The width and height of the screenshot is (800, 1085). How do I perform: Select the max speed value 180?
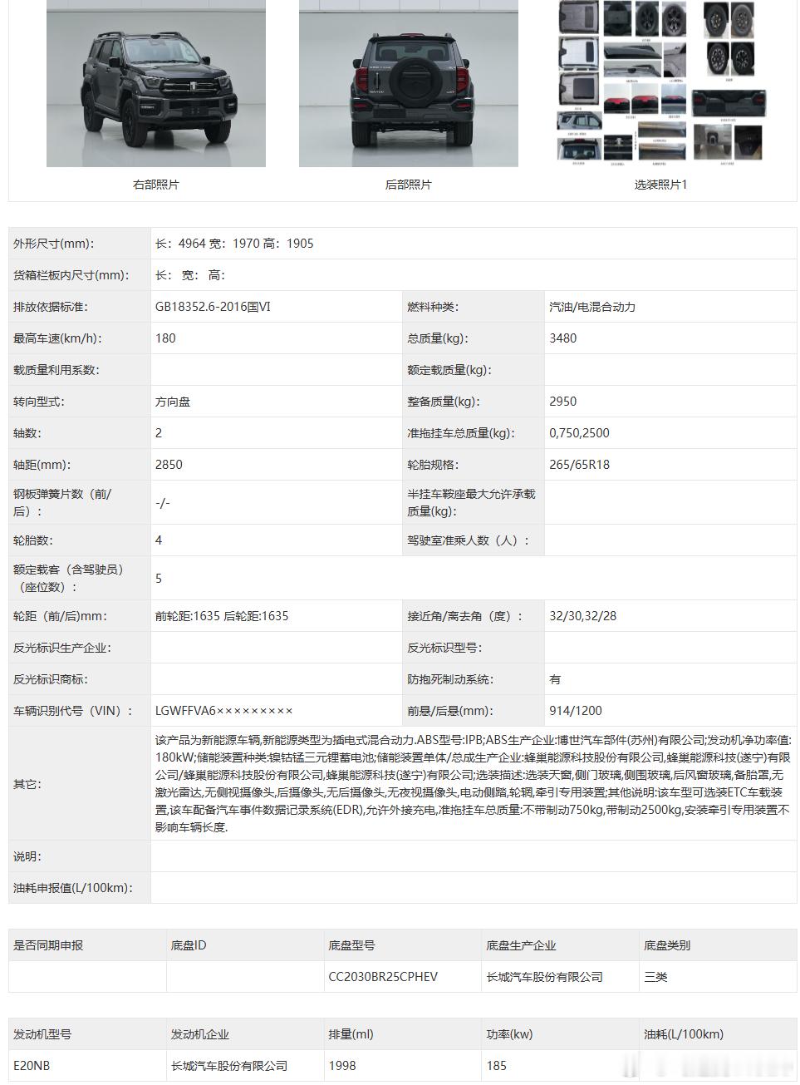click(165, 338)
